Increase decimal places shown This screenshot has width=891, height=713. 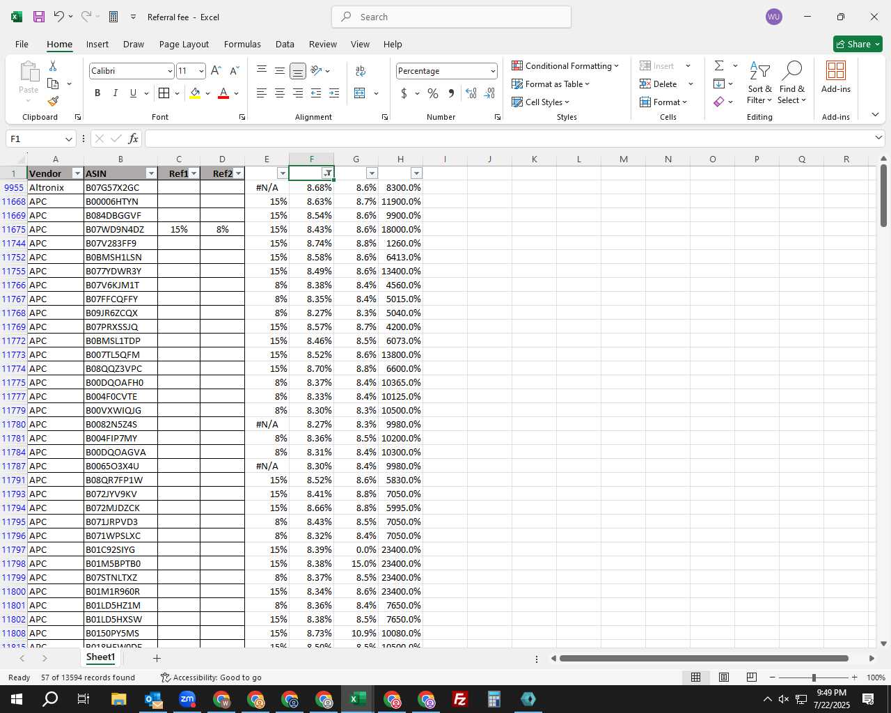(x=471, y=93)
